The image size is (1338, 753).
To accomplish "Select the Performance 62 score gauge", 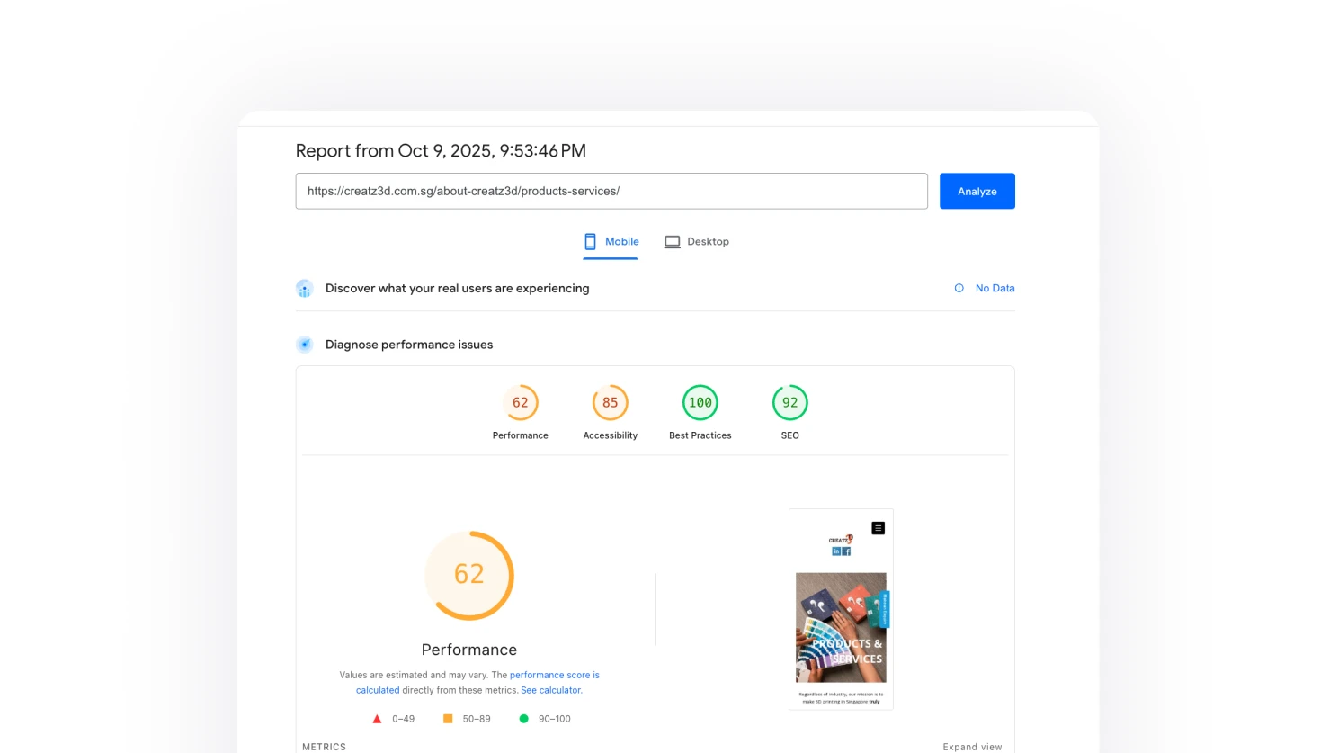I will tap(520, 402).
